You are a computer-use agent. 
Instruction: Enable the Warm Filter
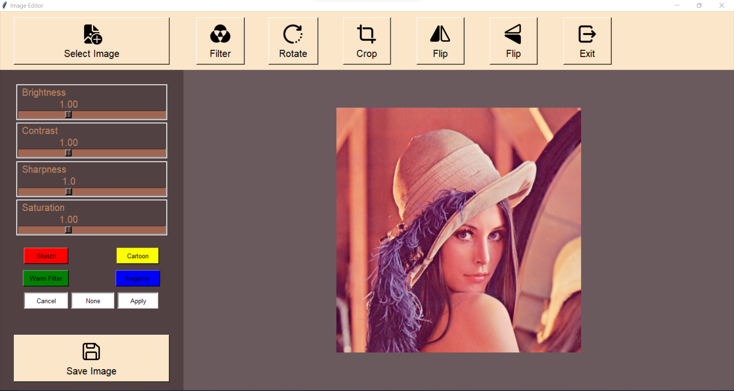(x=45, y=279)
